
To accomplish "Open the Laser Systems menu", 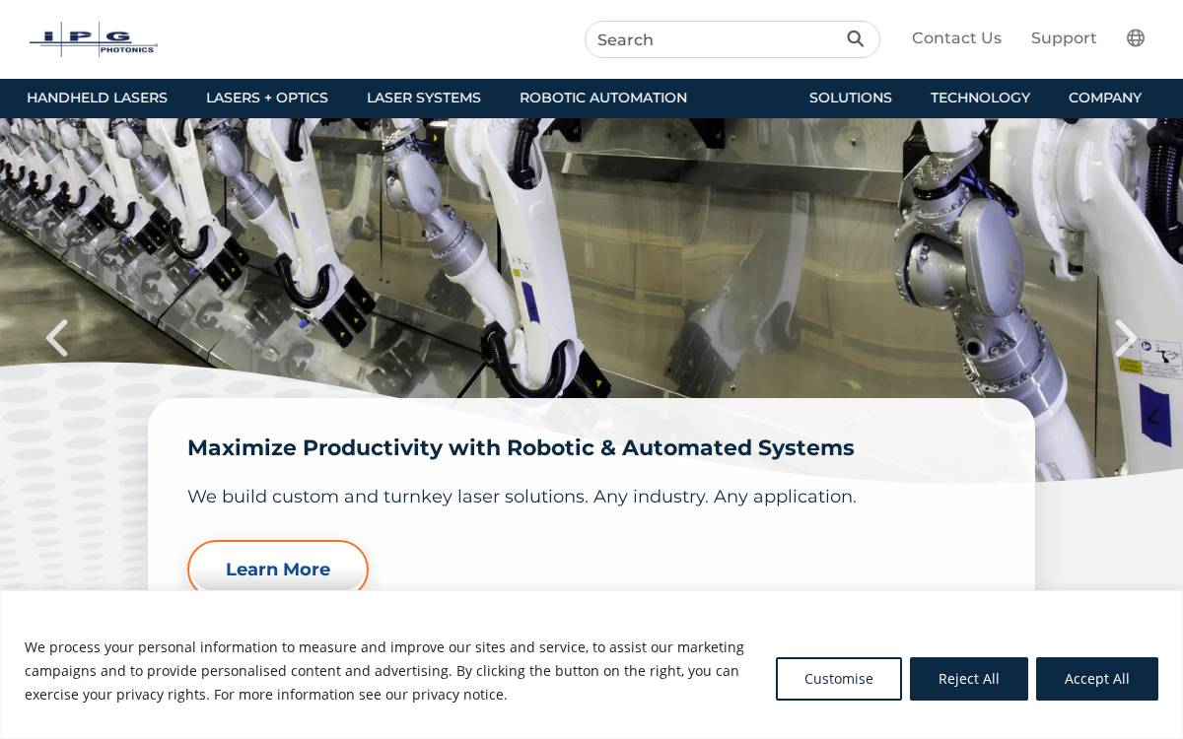I will coord(424,99).
